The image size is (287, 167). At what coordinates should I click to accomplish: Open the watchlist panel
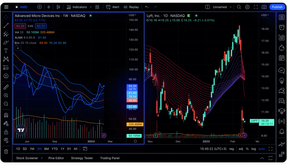[x=281, y=17]
